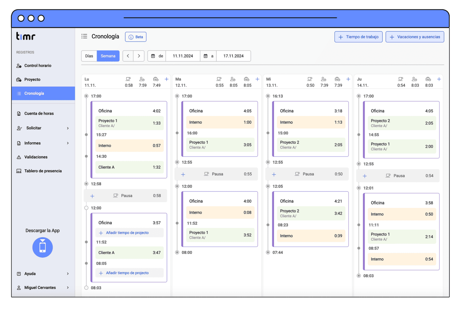Select Cronología in sidebar
Screen dimensions: 461x315
(43, 93)
